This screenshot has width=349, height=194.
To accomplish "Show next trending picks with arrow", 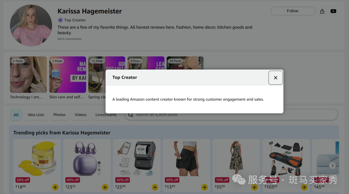I will click(x=332, y=165).
